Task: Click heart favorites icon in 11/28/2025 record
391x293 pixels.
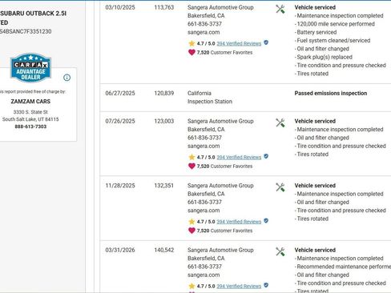Action: [191, 231]
